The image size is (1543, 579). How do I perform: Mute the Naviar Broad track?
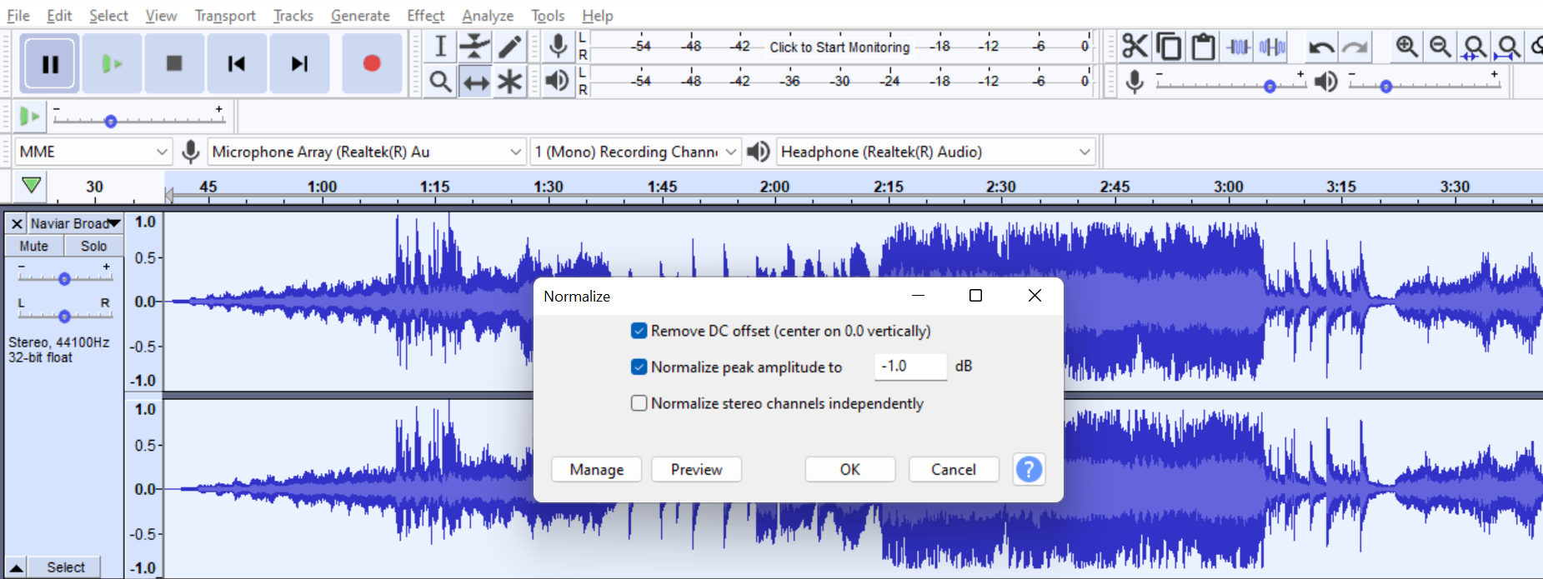[x=34, y=246]
